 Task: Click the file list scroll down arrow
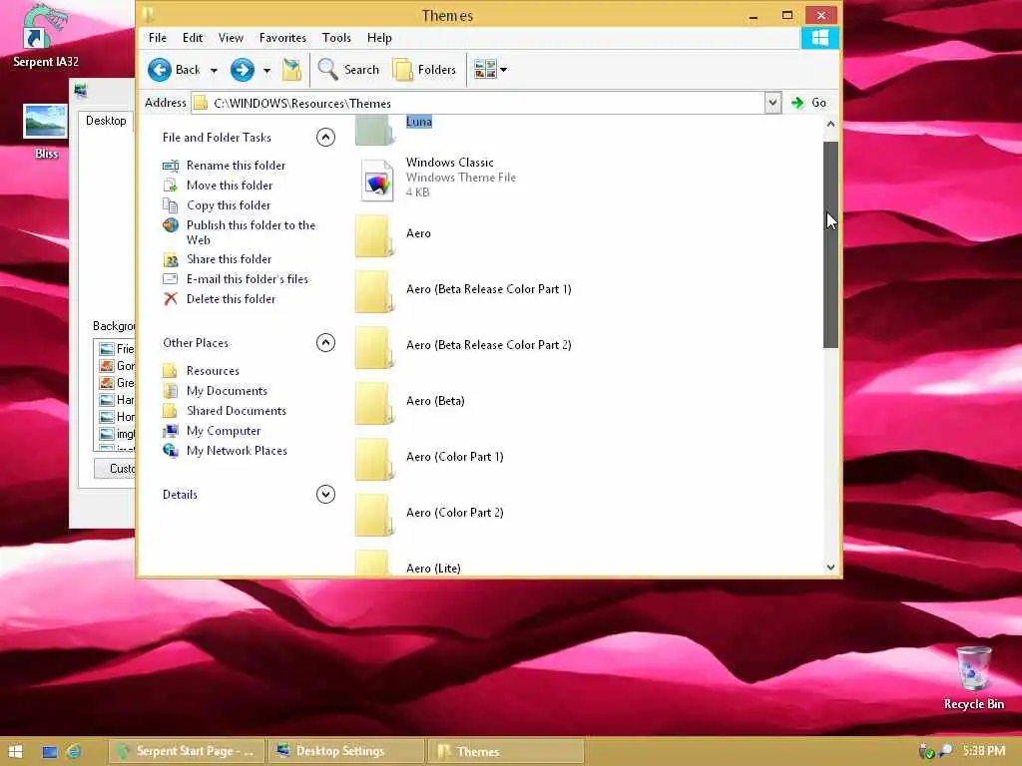coord(830,567)
